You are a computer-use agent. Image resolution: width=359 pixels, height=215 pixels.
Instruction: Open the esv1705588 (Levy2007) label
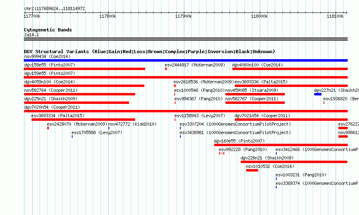(x=97, y=132)
